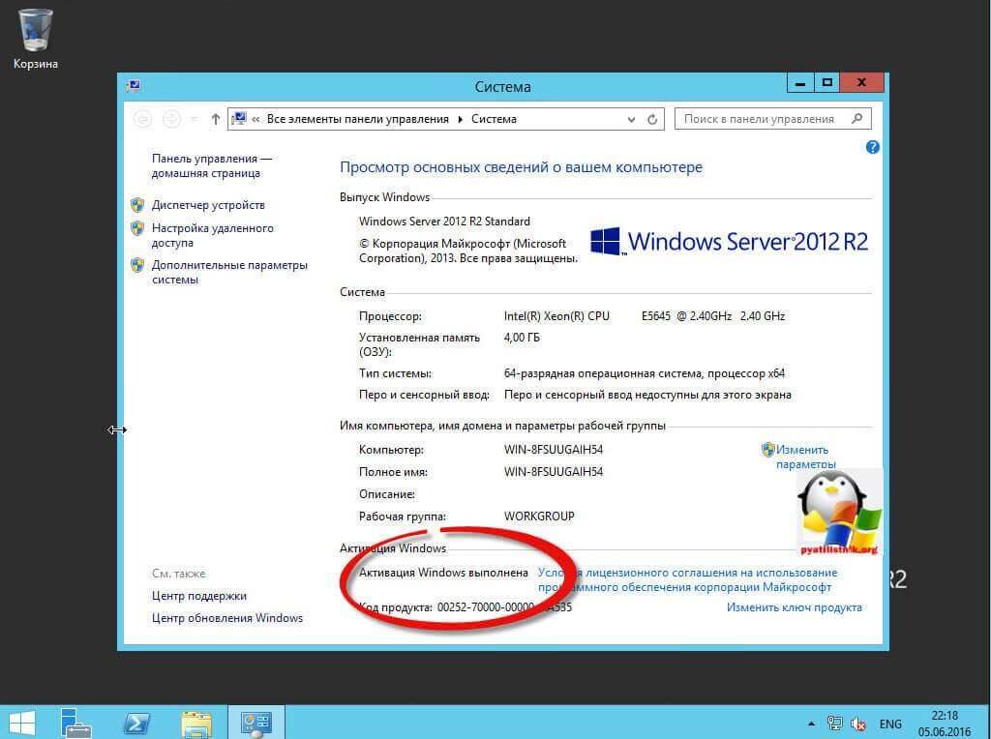
Task: Maximize the Система window
Action: click(x=826, y=83)
